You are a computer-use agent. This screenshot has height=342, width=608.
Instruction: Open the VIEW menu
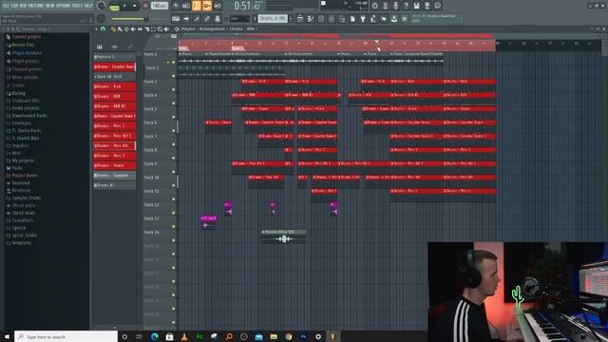coord(50,6)
